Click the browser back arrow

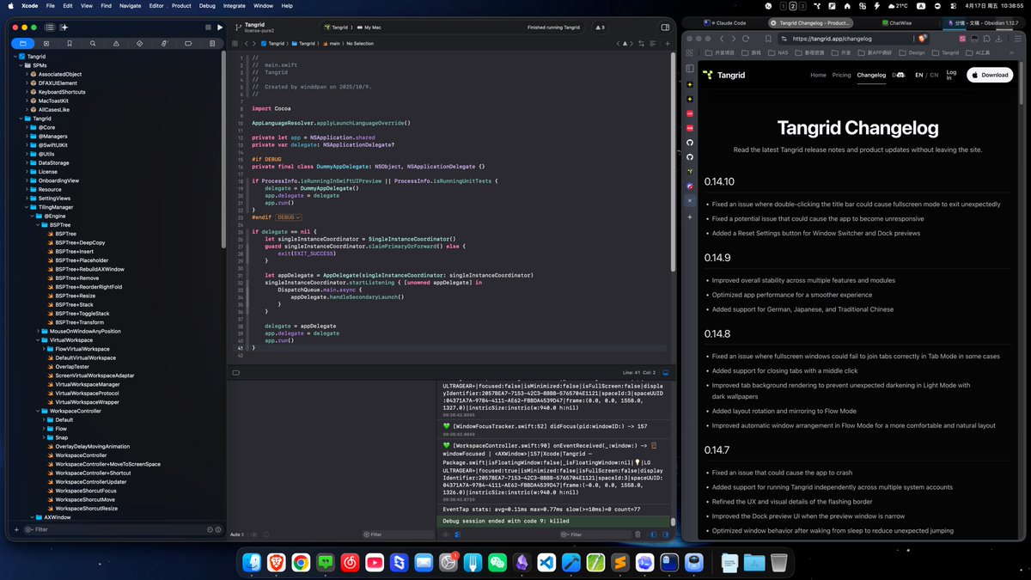[723, 39]
